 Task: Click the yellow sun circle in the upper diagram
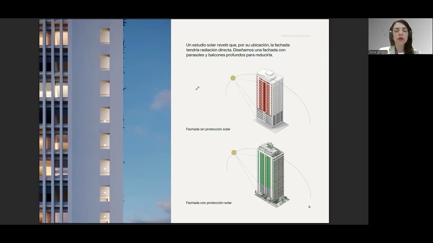pyautogui.click(x=233, y=78)
